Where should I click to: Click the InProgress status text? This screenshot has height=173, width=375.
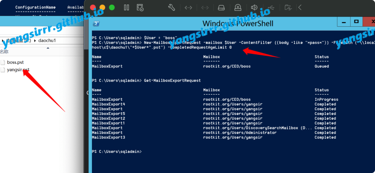(326, 99)
